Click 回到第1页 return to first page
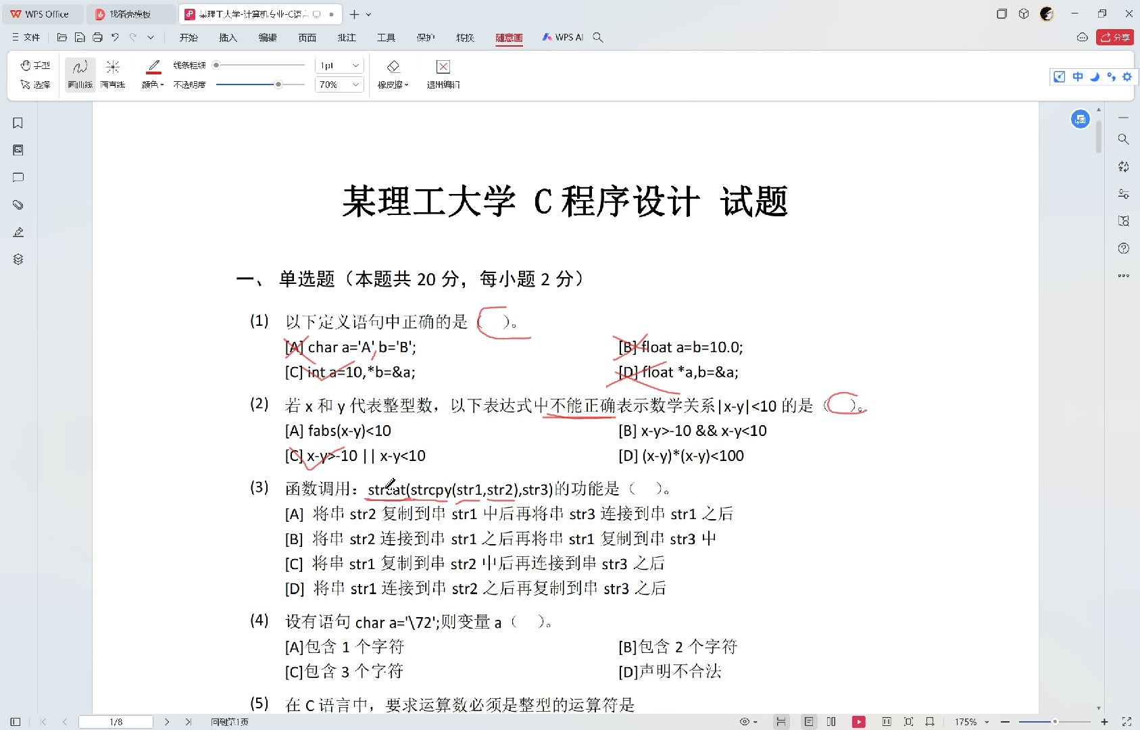The width and height of the screenshot is (1140, 730). (229, 722)
